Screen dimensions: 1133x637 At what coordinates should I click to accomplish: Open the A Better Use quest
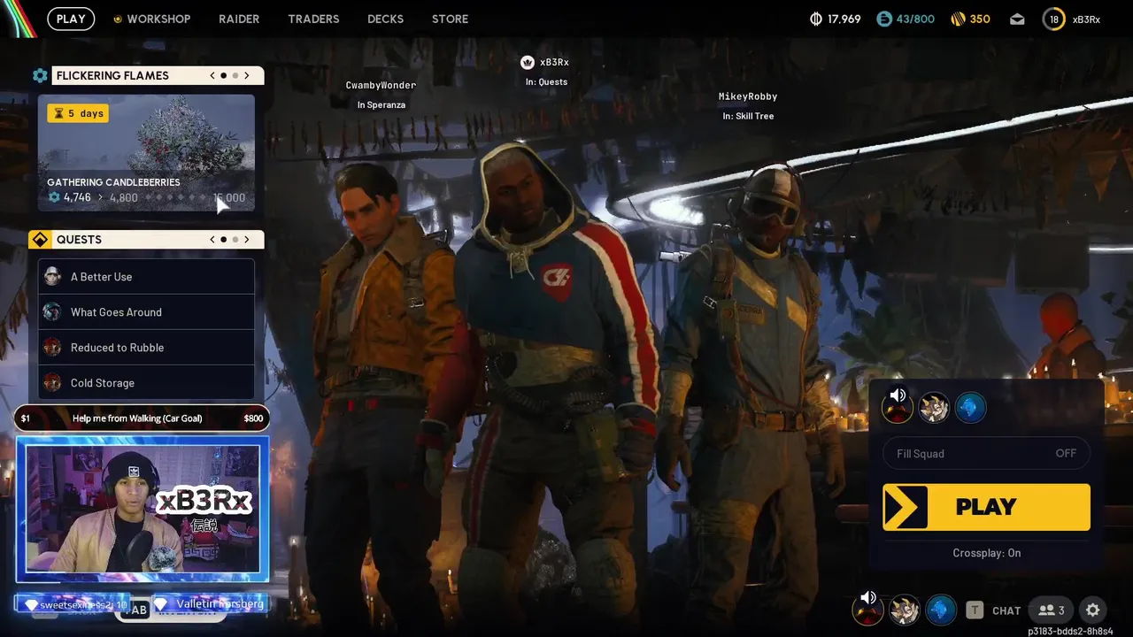[x=146, y=277]
